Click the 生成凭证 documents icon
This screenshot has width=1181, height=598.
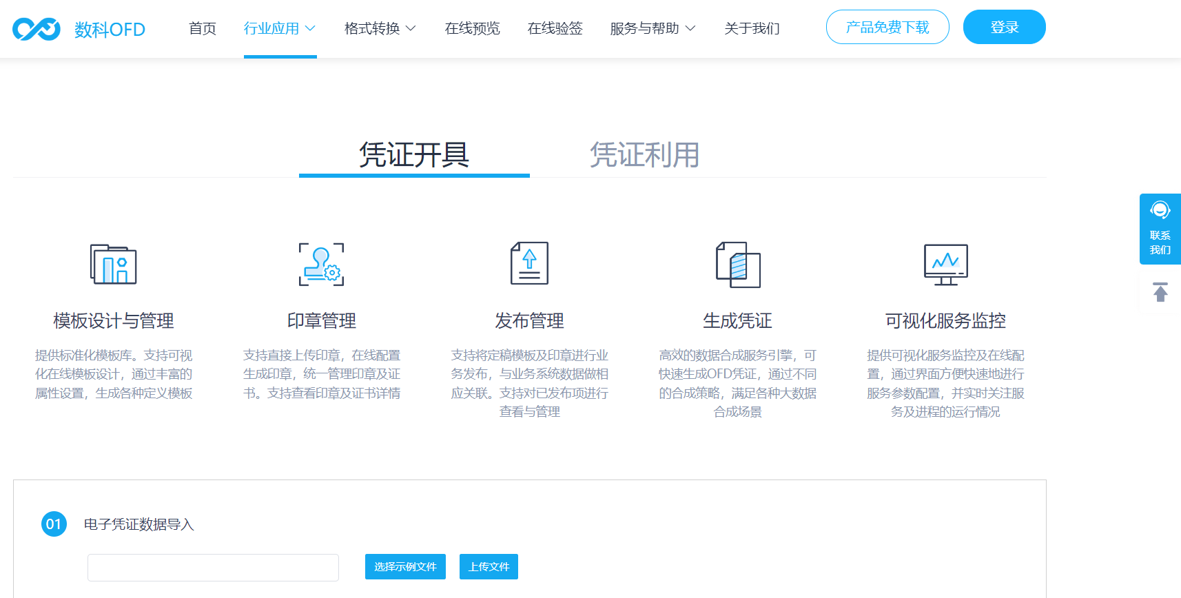tap(738, 264)
